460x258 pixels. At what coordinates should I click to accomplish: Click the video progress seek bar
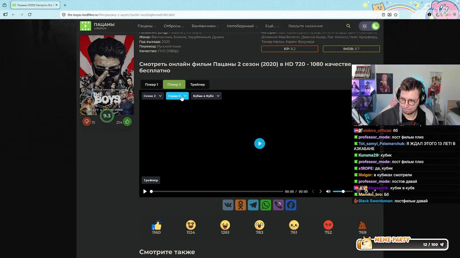(217, 192)
